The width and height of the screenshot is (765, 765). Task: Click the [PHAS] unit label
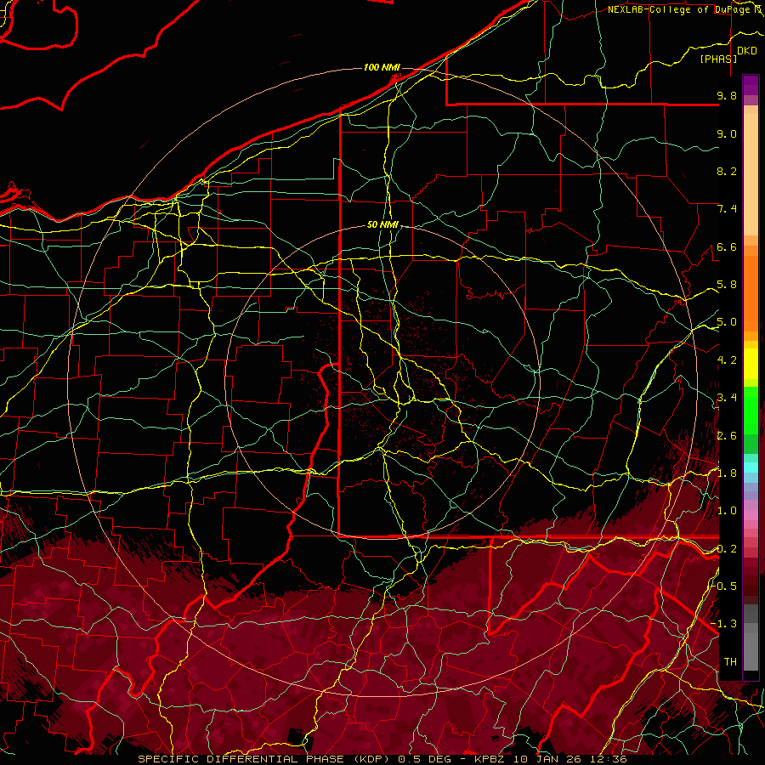pos(718,59)
